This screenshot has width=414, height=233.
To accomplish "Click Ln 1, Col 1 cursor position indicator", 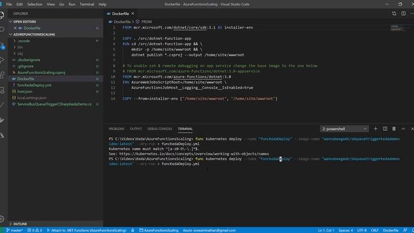I will coord(326,230).
